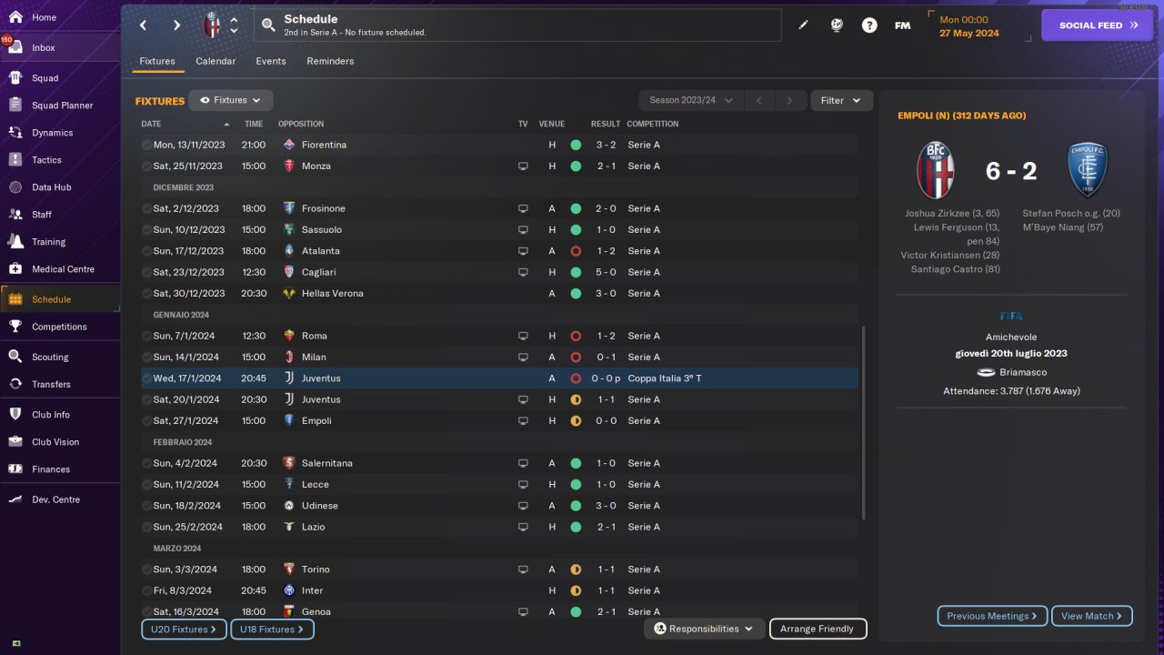This screenshot has width=1164, height=655.
Task: Open Scouting magnifier icon
Action: pos(15,357)
